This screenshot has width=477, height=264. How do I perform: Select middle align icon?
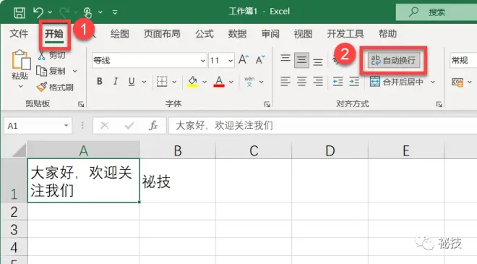pyautogui.click(x=302, y=60)
